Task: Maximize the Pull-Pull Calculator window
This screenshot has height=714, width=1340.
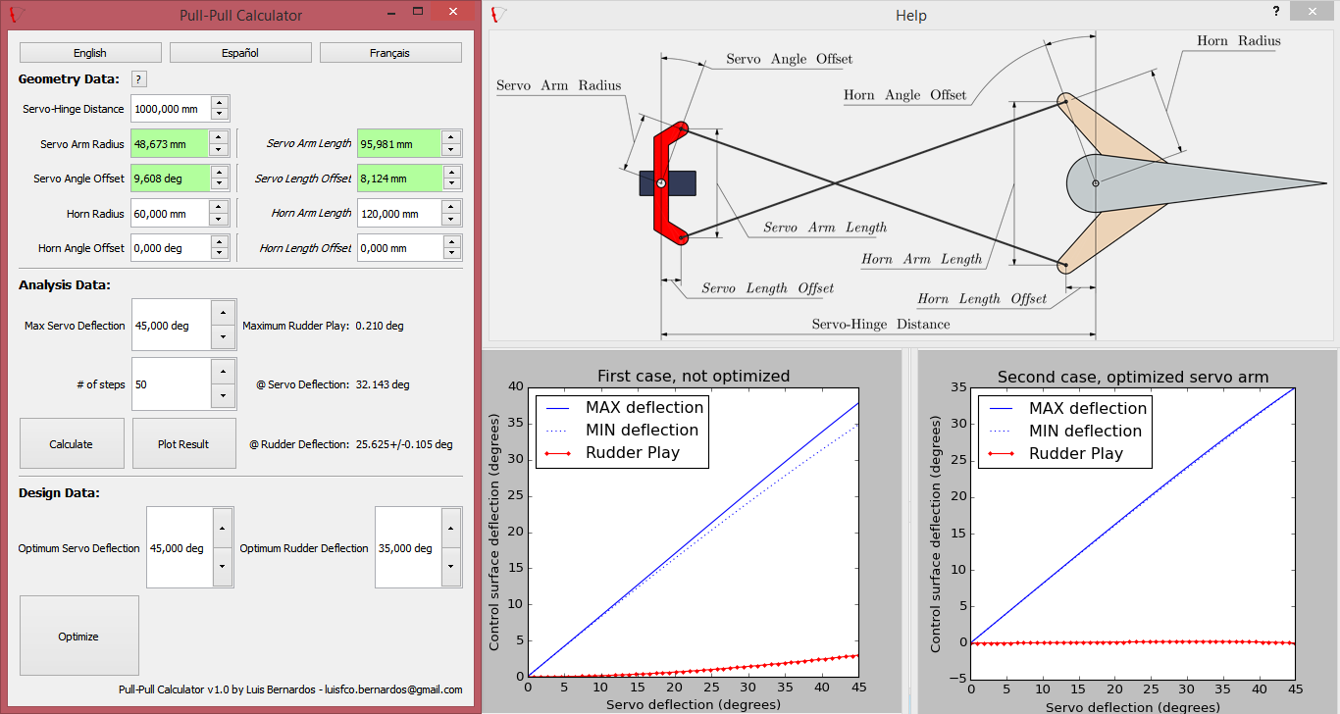Action: [418, 12]
